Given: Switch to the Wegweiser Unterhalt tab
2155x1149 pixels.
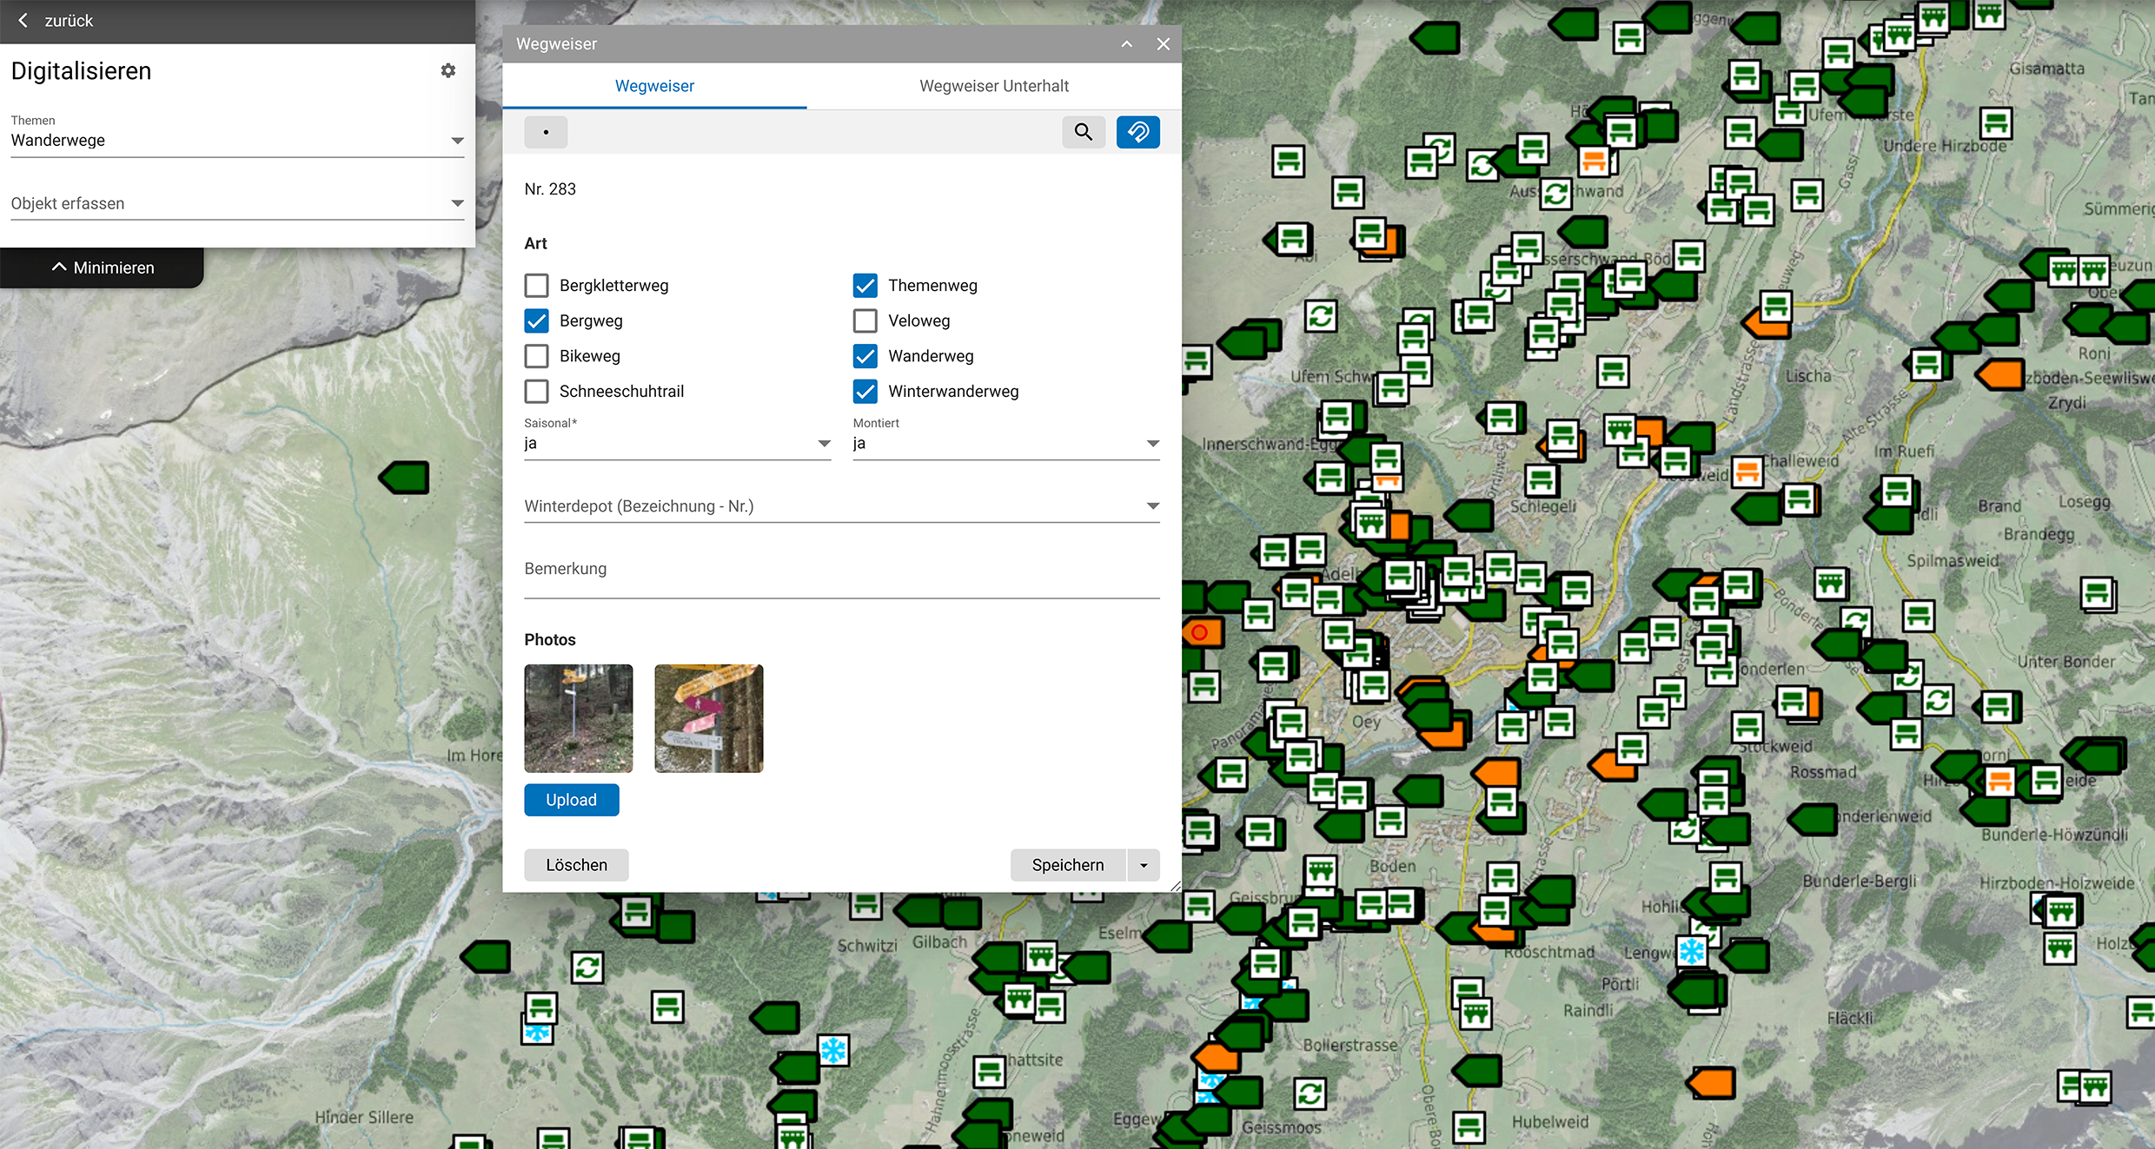Looking at the screenshot, I should [993, 86].
